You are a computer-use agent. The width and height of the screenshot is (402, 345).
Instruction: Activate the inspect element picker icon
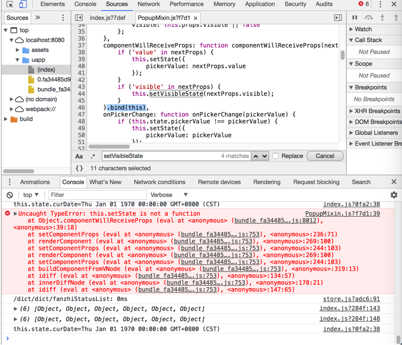[10, 4]
